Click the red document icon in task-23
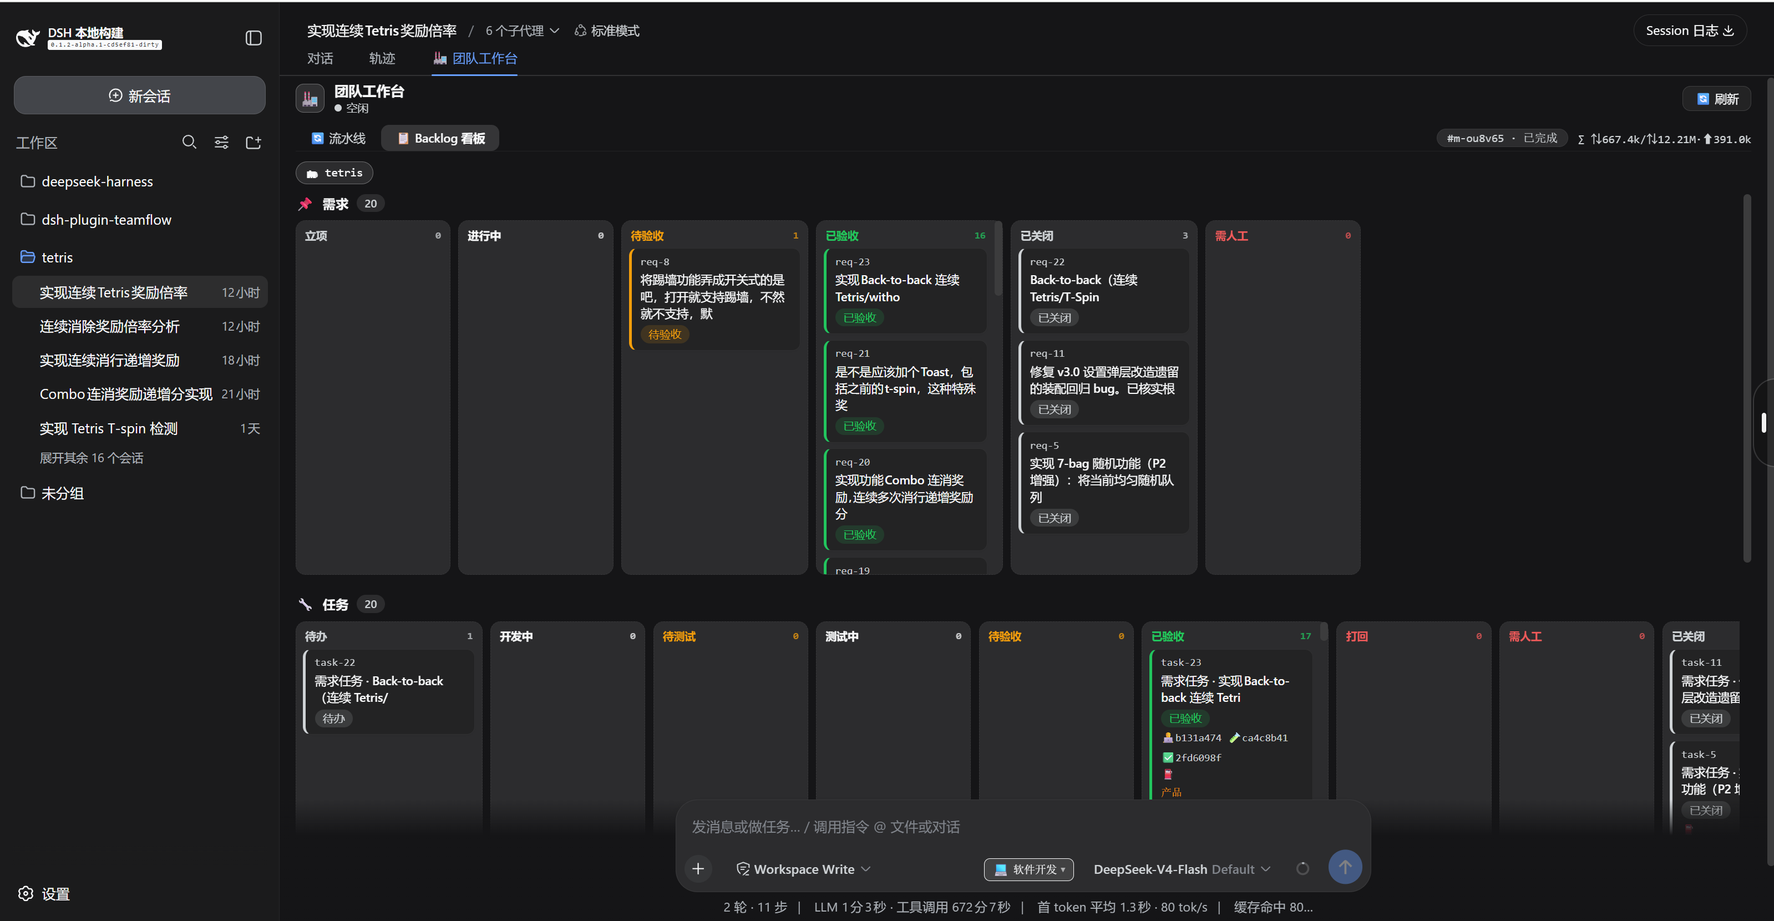This screenshot has width=1774, height=921. (1167, 775)
